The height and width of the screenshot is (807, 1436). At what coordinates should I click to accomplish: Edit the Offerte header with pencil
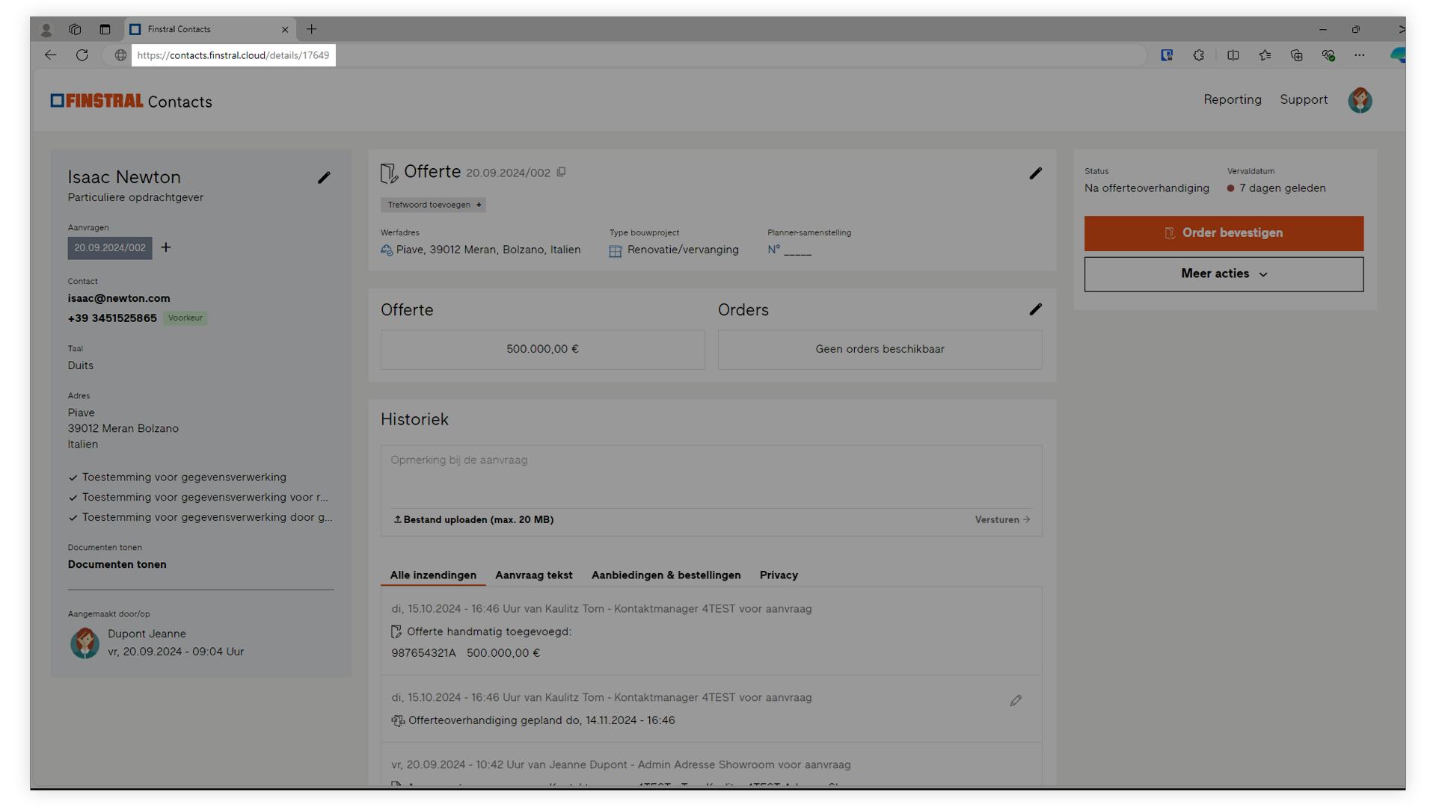point(1035,173)
